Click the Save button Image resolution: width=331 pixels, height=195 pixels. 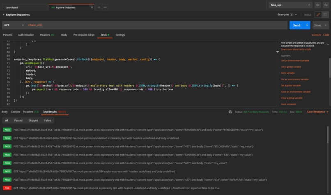click(x=317, y=25)
